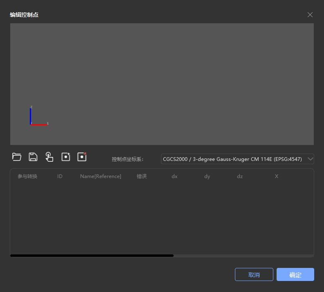
Task: Click the Name[Reference] column header
Action: (101, 176)
